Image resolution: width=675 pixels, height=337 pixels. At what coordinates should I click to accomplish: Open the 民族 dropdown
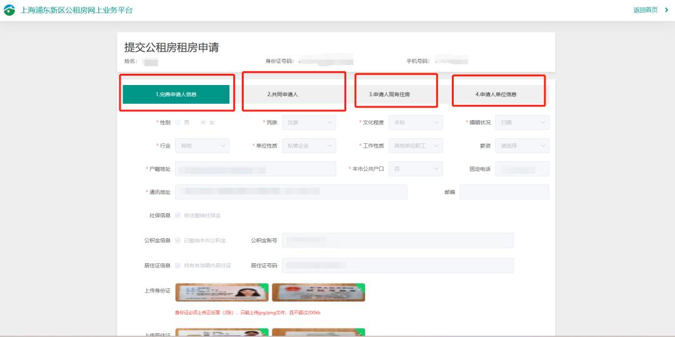[309, 122]
